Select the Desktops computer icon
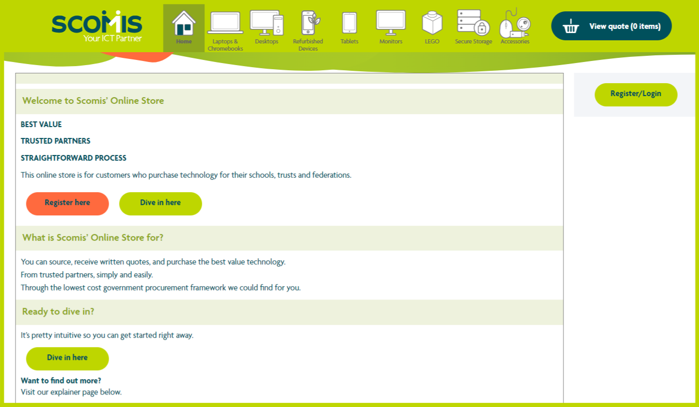699x407 pixels. point(266,23)
